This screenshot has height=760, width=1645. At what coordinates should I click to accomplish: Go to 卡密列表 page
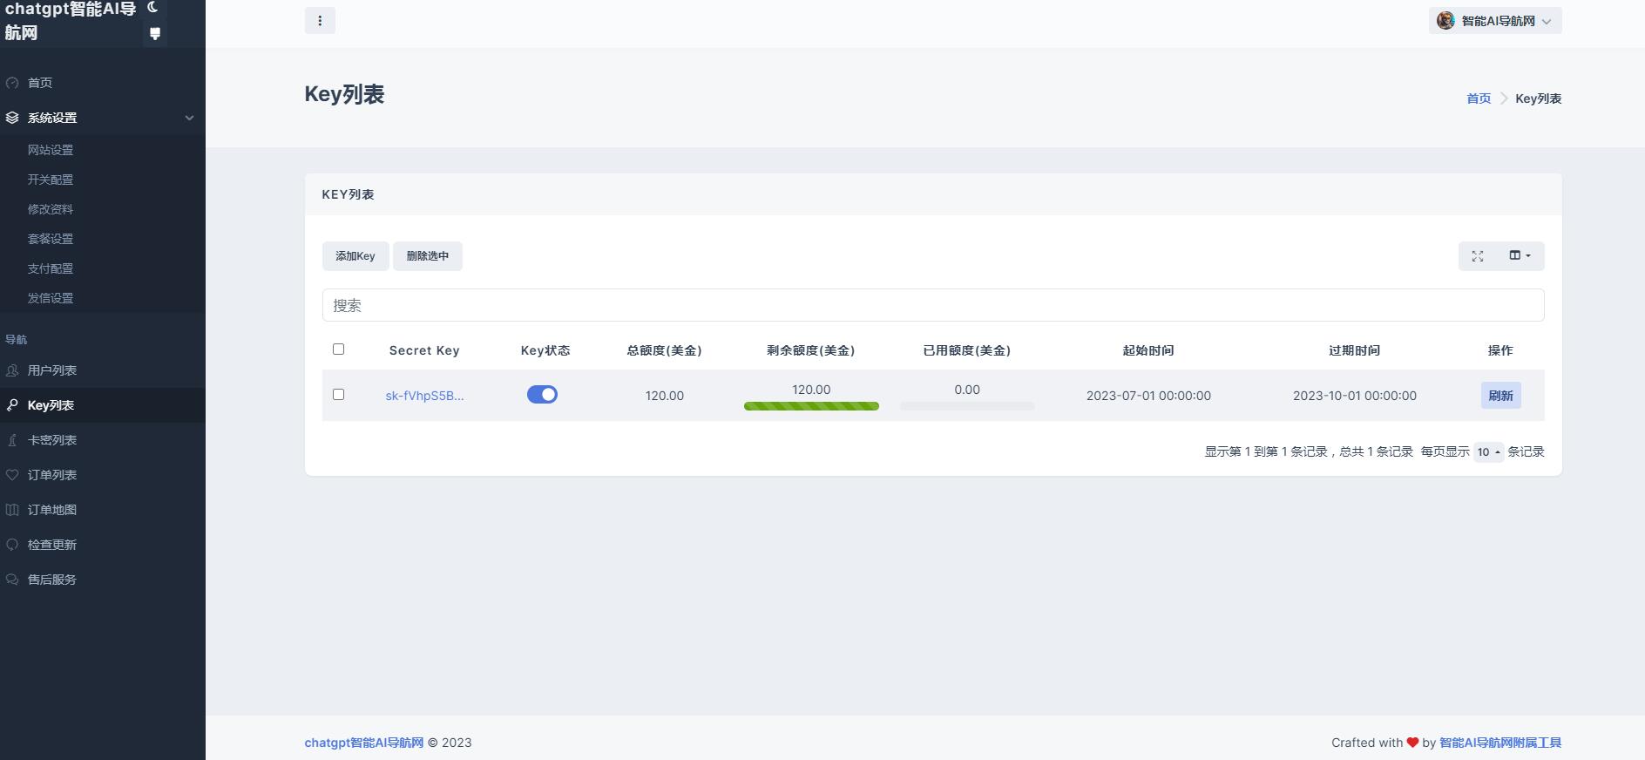[x=103, y=440]
